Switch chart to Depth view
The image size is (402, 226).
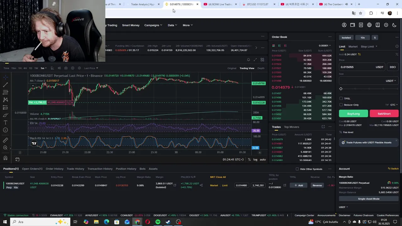[x=261, y=68]
